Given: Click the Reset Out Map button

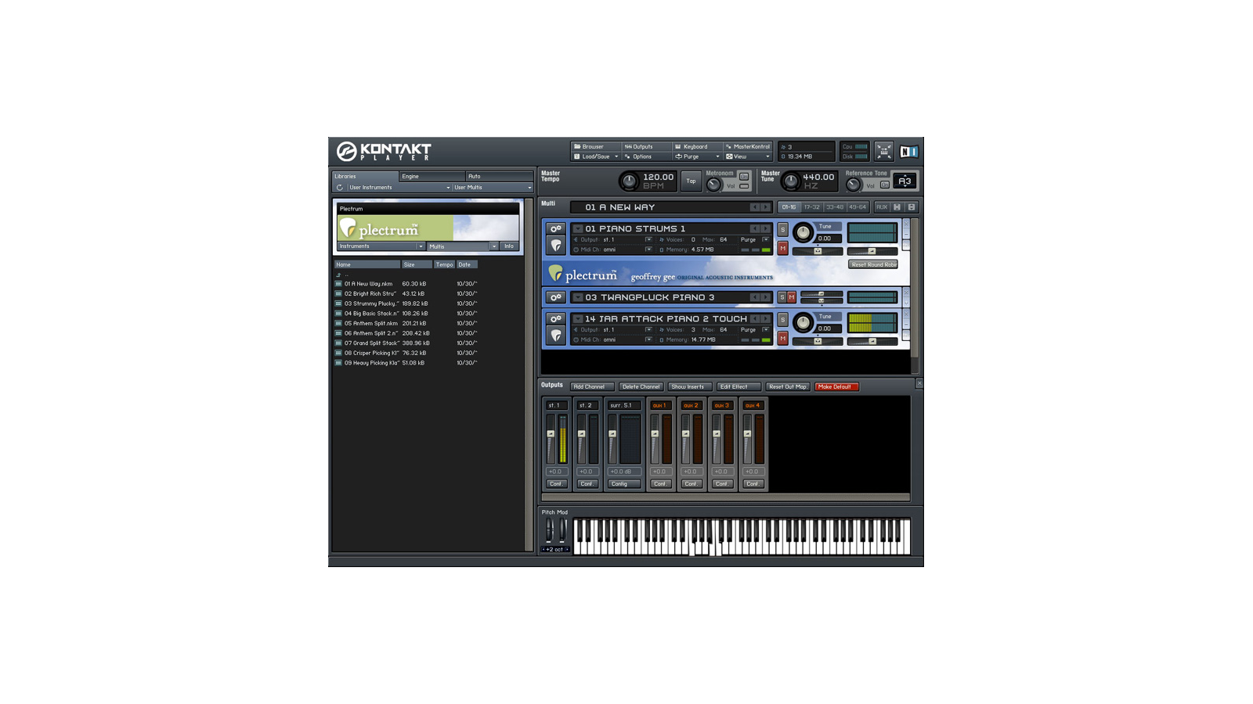Looking at the screenshot, I should 787,386.
